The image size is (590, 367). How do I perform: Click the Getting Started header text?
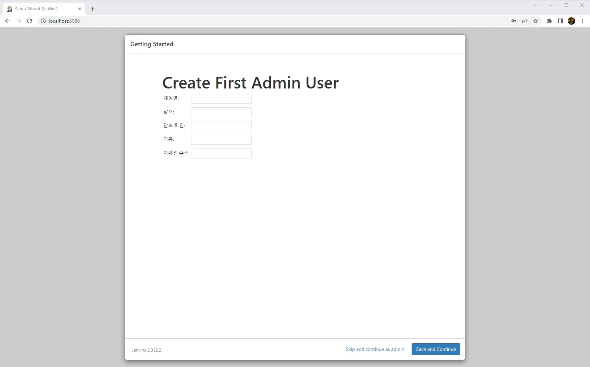(152, 44)
